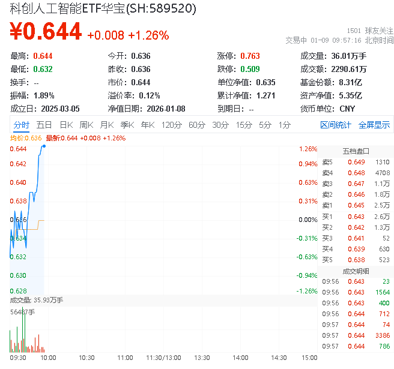Select the 卖2 row at 0.646
394x369 pixels.
(x=356, y=194)
